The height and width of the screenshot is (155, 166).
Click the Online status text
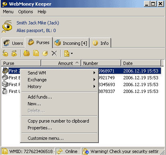(x=71, y=151)
